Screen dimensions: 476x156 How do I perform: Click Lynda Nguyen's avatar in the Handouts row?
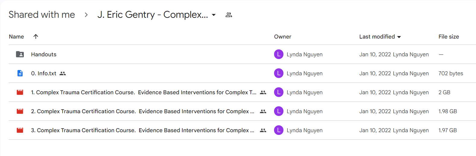pos(279,54)
